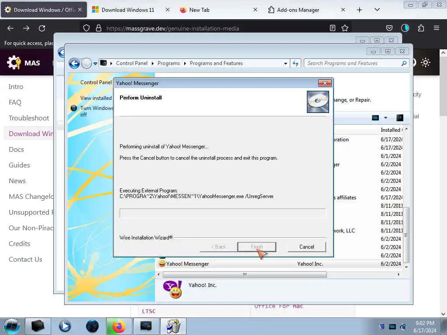The image size is (447, 335).
Task: Open recent pages dropdown next to navigation arrows
Action: point(95,64)
